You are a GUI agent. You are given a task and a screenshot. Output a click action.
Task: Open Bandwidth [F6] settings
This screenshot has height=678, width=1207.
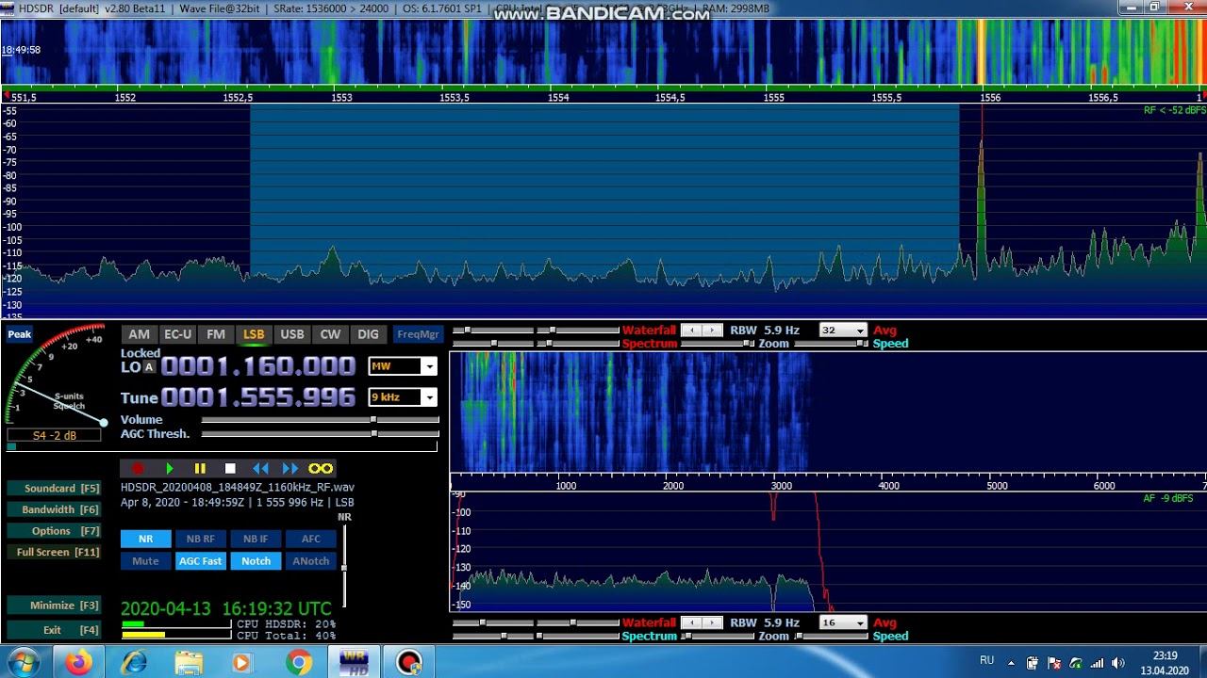pos(52,509)
